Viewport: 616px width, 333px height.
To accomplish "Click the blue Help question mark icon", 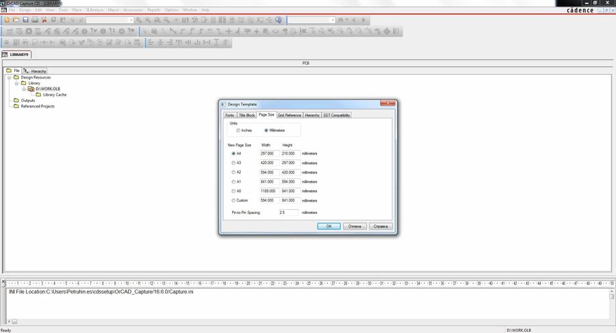I will (x=279, y=20).
